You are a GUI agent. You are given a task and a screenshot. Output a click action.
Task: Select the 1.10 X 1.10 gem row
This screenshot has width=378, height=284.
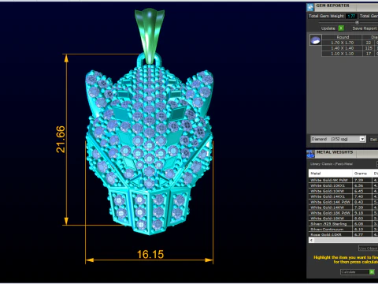point(350,54)
